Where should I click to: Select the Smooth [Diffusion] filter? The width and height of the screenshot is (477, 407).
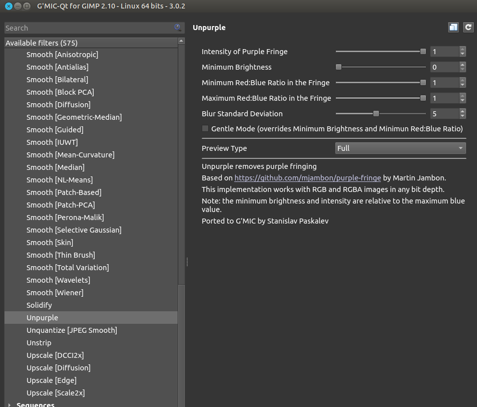91,104
